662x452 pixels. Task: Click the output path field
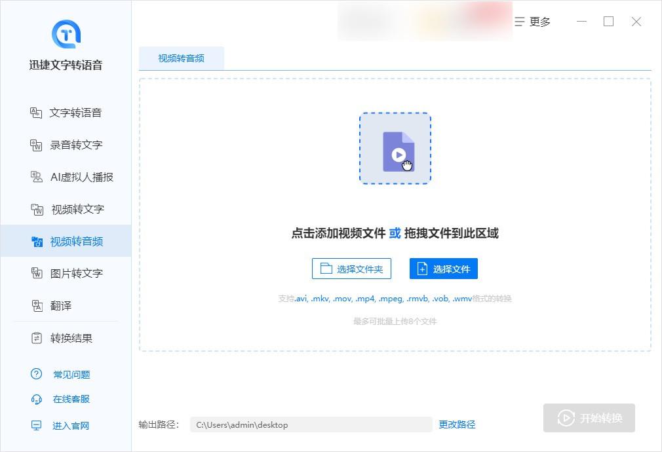[311, 424]
